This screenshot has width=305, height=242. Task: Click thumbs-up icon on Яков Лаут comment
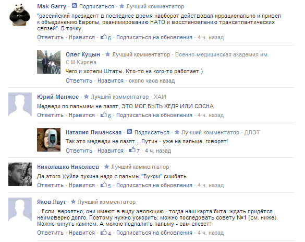click(x=104, y=232)
